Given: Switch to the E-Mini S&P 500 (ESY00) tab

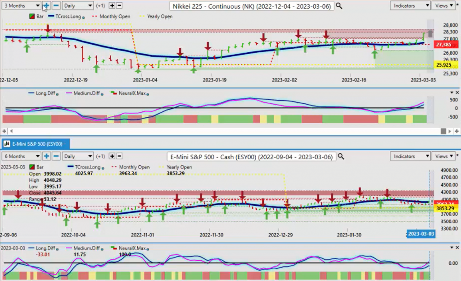Looking at the screenshot, I should coord(35,144).
